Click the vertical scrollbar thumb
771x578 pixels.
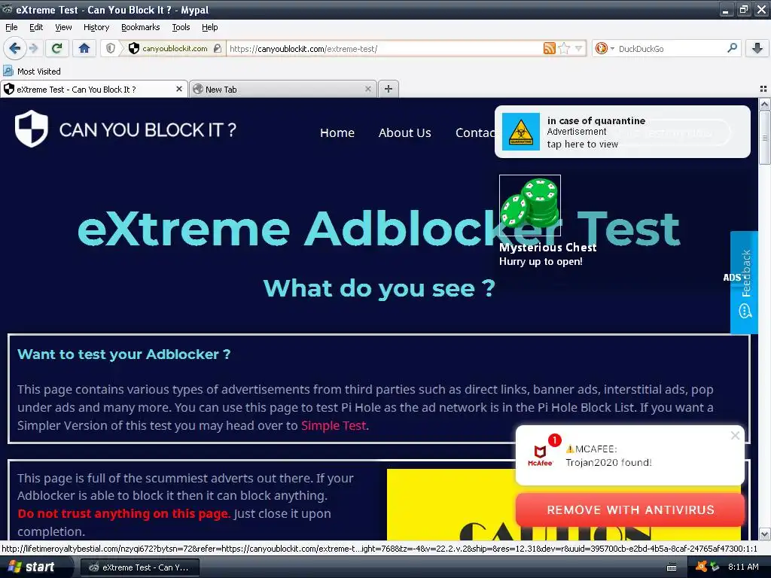point(764,137)
